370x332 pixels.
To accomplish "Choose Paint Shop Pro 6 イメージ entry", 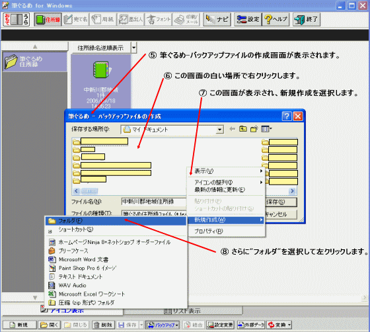I will click(116, 268).
